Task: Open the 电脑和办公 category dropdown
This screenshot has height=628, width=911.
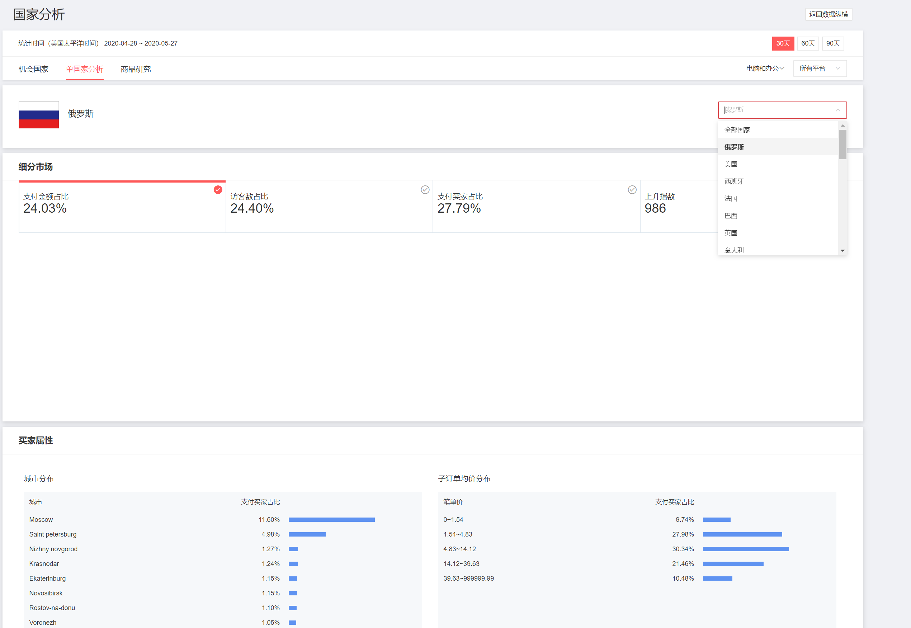Action: point(765,69)
